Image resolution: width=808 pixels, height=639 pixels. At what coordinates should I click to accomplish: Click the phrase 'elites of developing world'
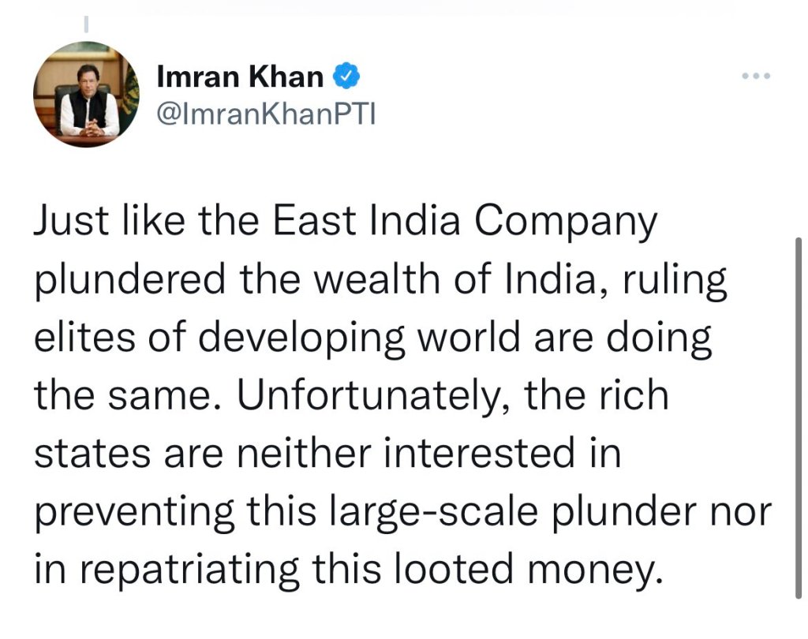[275, 339]
